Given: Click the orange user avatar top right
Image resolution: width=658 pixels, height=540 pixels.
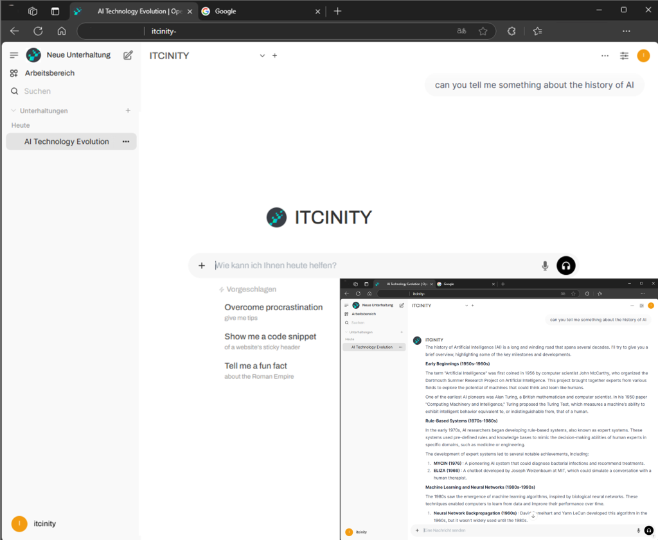Looking at the screenshot, I should click(643, 56).
